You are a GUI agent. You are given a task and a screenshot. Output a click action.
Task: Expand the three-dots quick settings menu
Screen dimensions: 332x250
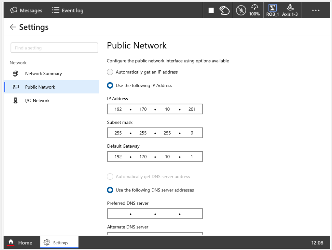[x=315, y=10]
